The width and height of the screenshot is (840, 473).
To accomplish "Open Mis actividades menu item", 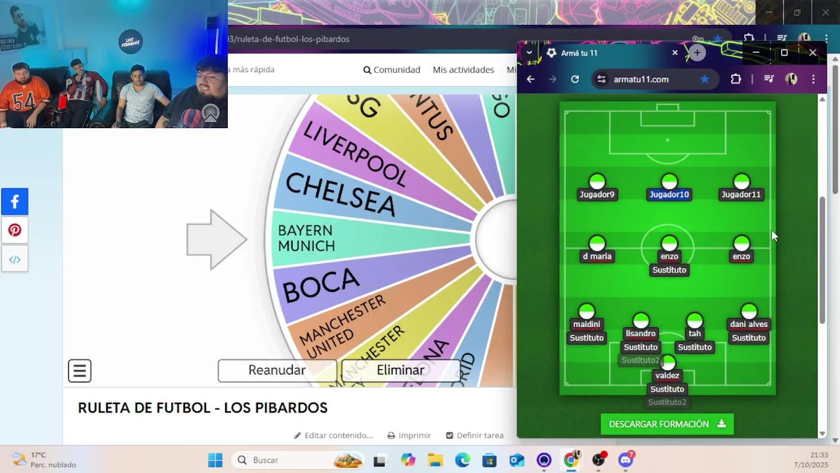I will click(x=463, y=70).
